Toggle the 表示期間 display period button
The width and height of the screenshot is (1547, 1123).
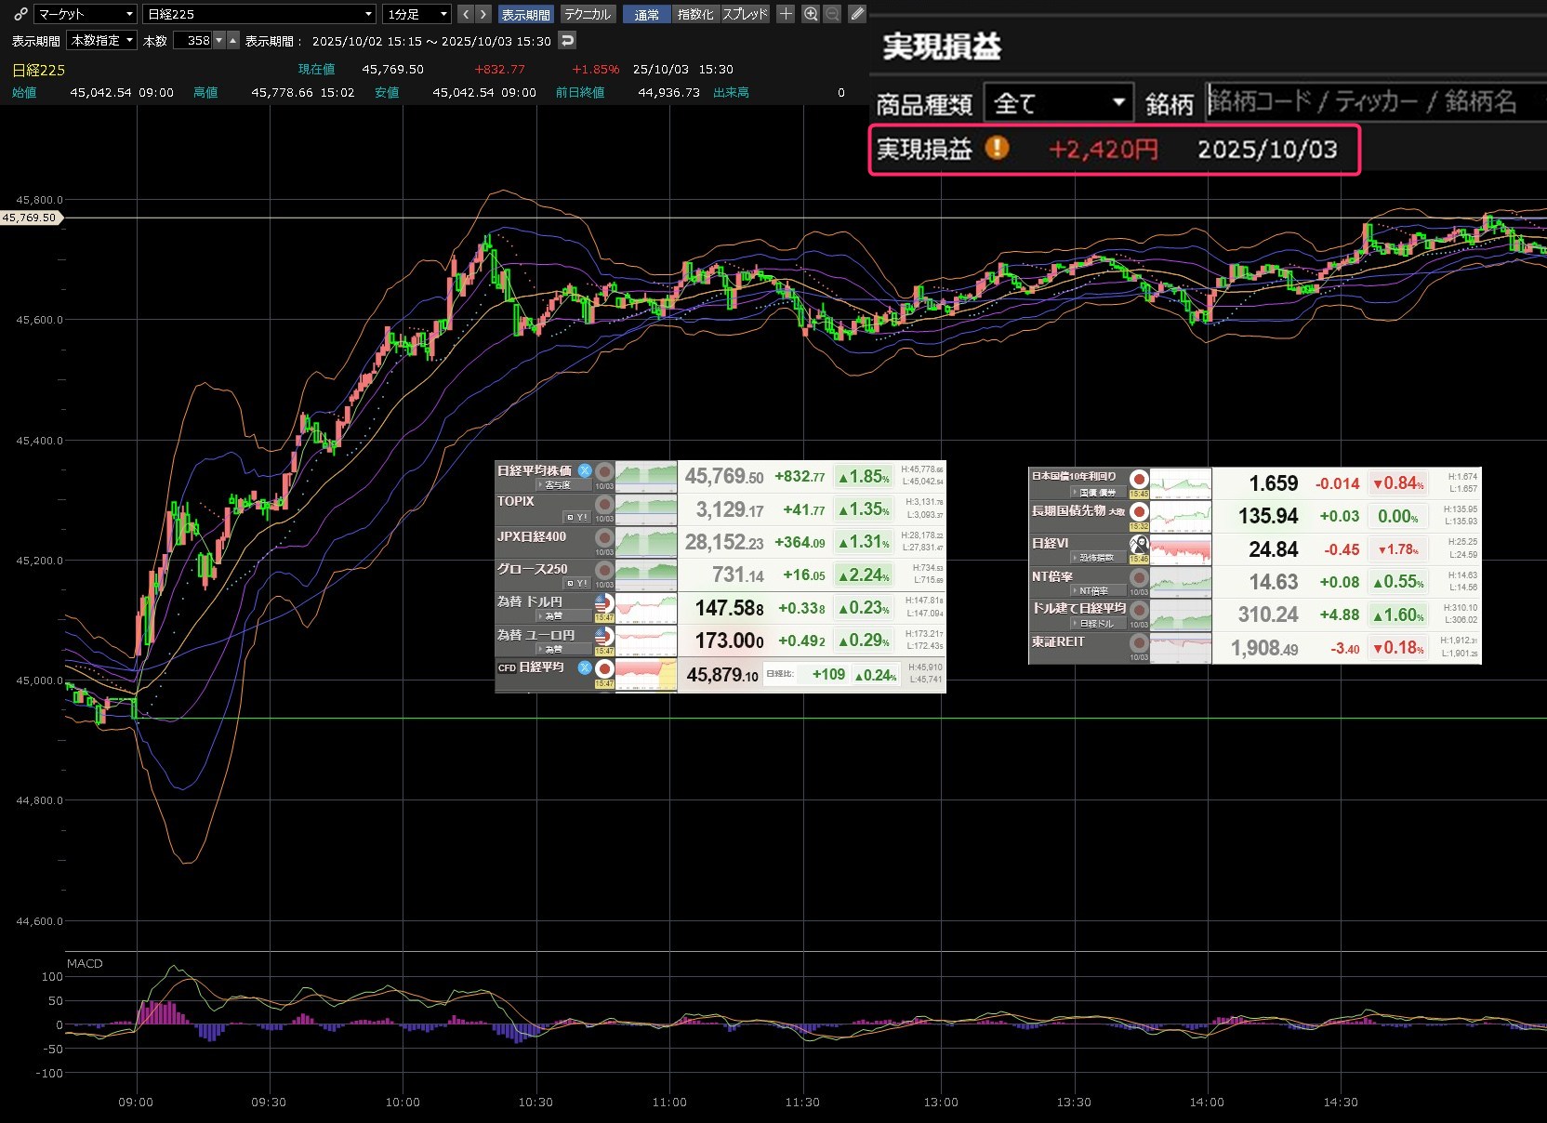525,14
